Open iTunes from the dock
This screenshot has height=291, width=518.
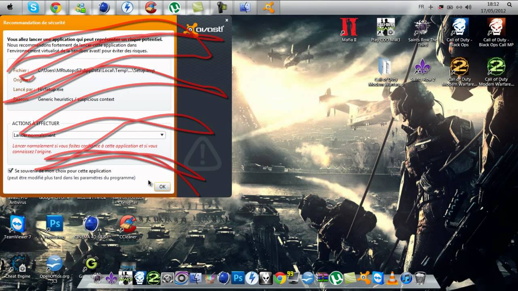[x=406, y=278]
